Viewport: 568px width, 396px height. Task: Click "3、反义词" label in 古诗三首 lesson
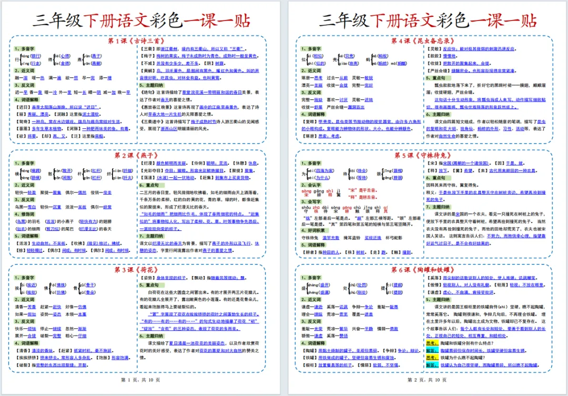(x=24, y=85)
